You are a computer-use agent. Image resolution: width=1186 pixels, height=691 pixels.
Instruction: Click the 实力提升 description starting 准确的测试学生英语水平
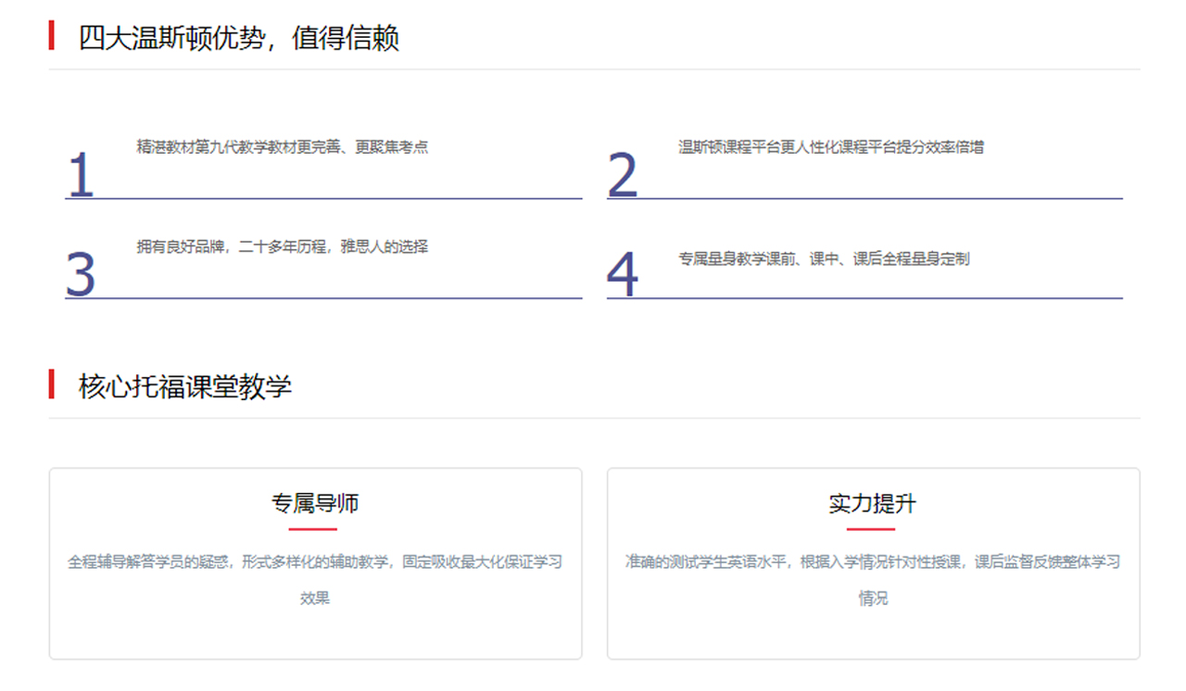click(x=873, y=580)
